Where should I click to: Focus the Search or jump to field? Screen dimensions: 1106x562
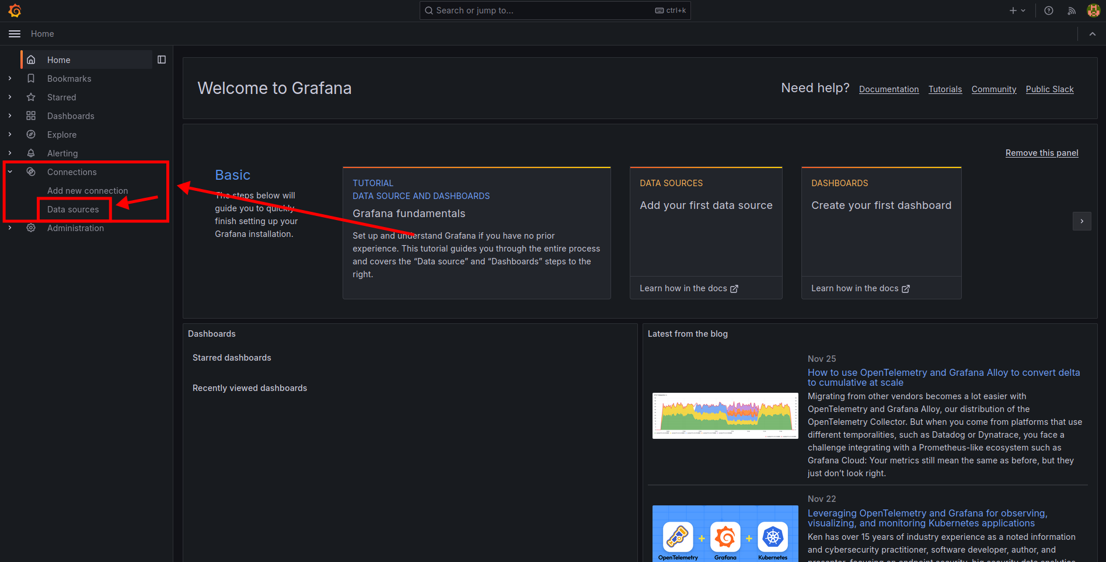pyautogui.click(x=555, y=11)
